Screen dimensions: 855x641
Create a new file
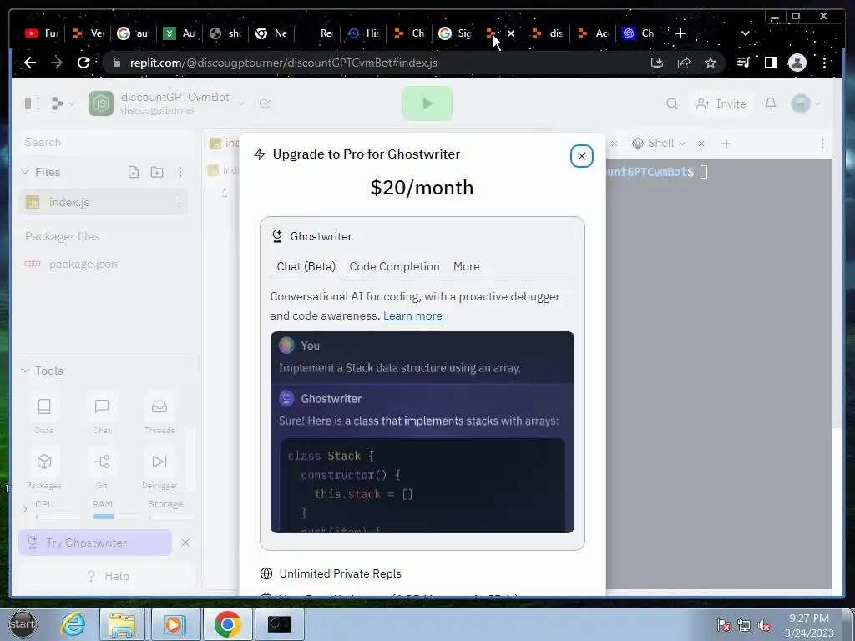click(134, 172)
